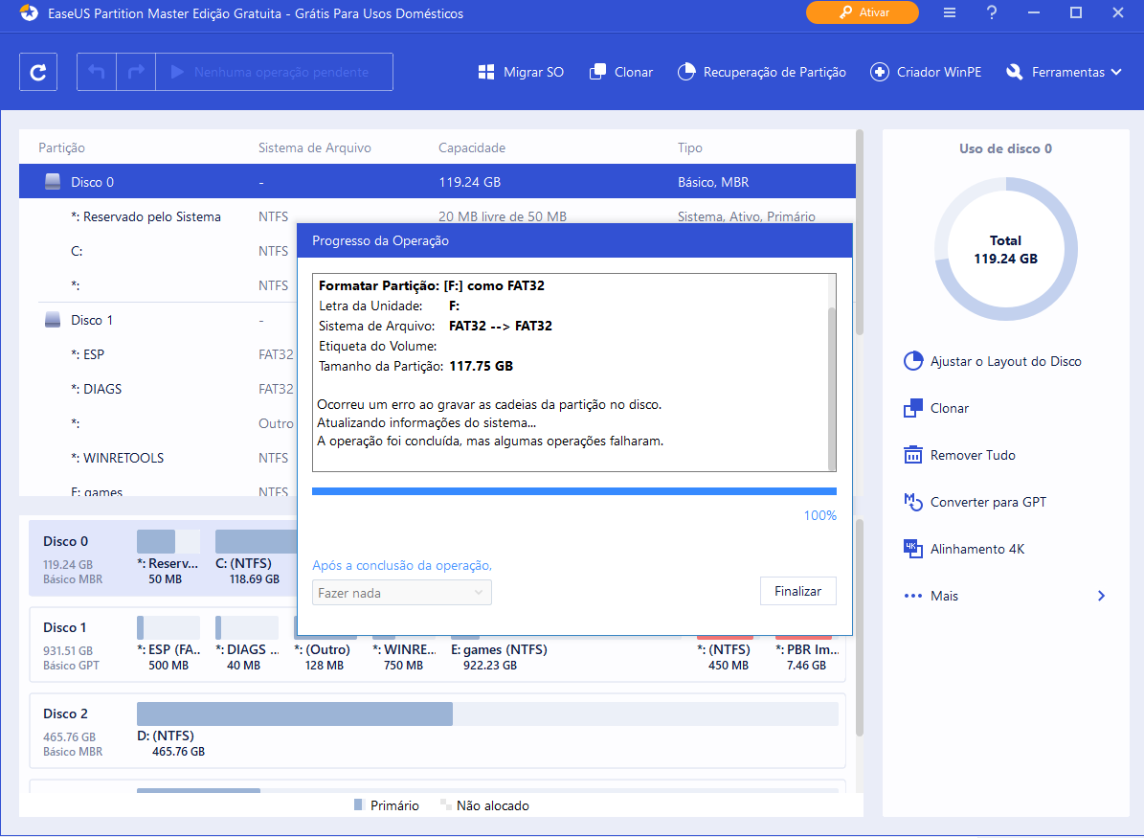Open Migrar SO tool
The height and width of the screenshot is (838, 1144).
point(521,72)
